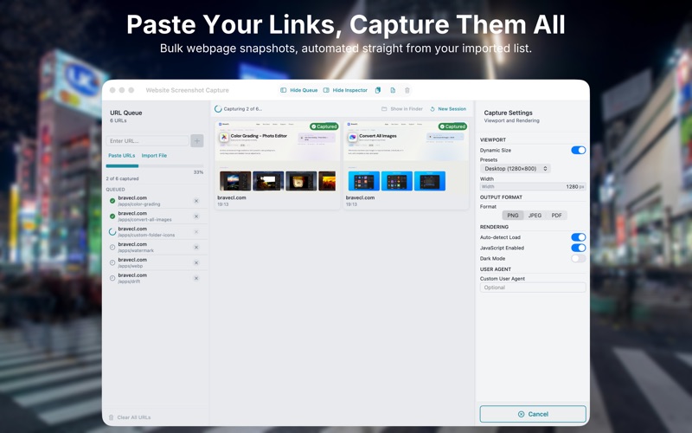The width and height of the screenshot is (692, 433).
Task: Remove /apps/webp from the queue
Action: coord(196,263)
